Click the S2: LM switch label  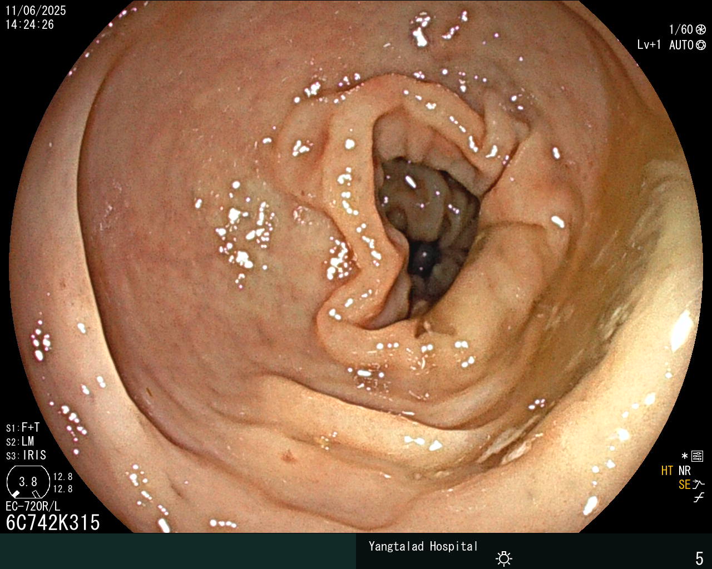pos(20,441)
